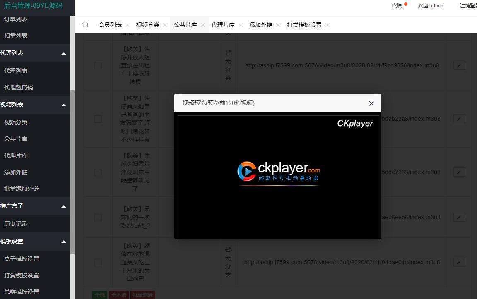The width and height of the screenshot is (477, 299).
Task: Close the 添加外链 tab
Action: pos(278,25)
